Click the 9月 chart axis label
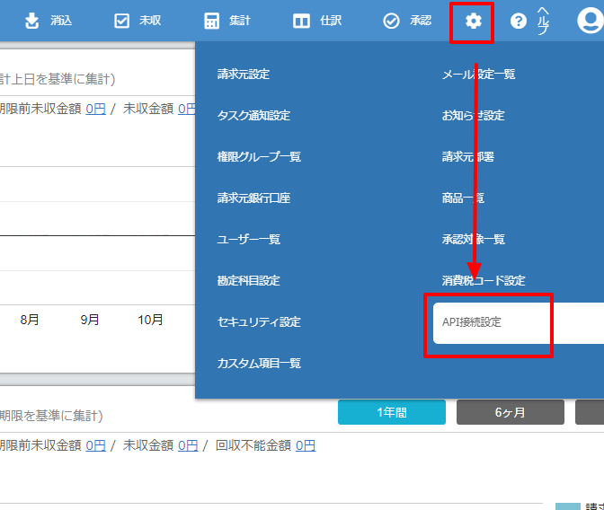604x510 pixels. point(90,320)
